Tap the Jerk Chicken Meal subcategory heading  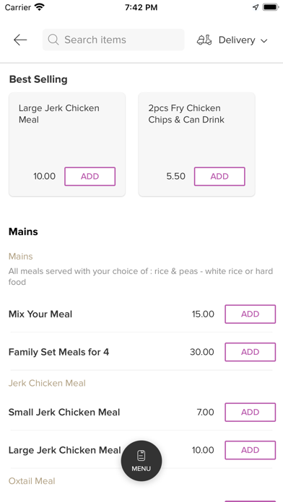(47, 383)
